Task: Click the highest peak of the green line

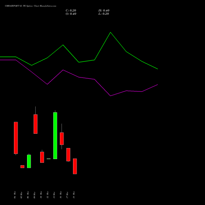Action: coord(110,32)
